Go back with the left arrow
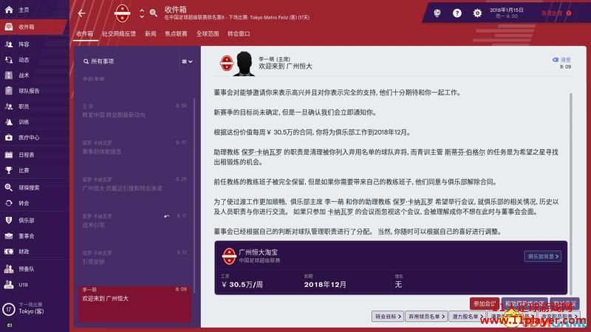591x332 pixels. (82, 13)
